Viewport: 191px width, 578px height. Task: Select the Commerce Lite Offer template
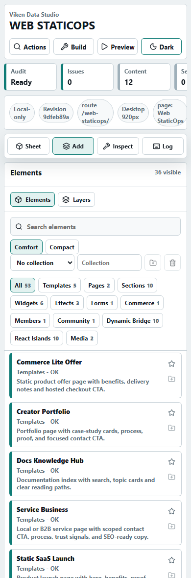[x=95, y=376]
